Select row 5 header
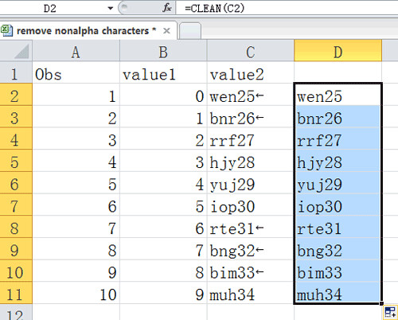 16,162
